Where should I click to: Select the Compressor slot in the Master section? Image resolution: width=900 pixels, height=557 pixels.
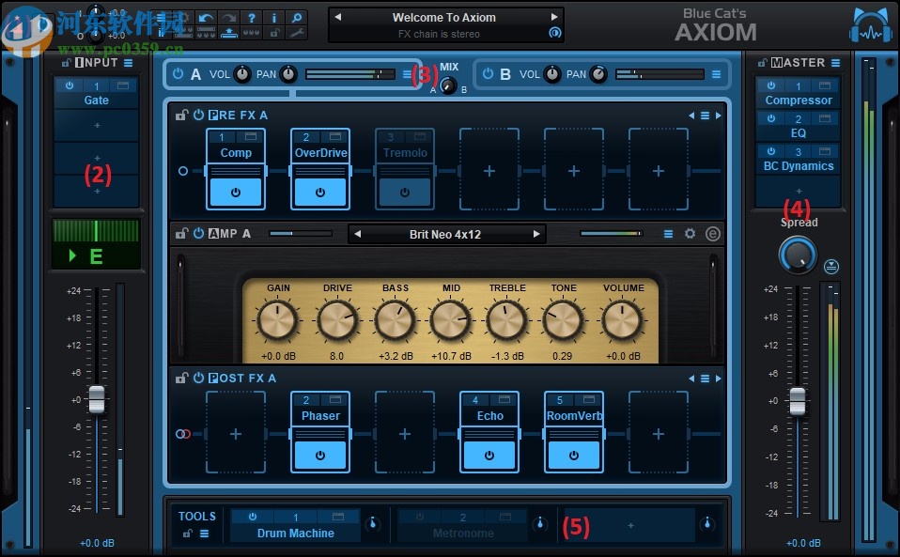point(798,100)
